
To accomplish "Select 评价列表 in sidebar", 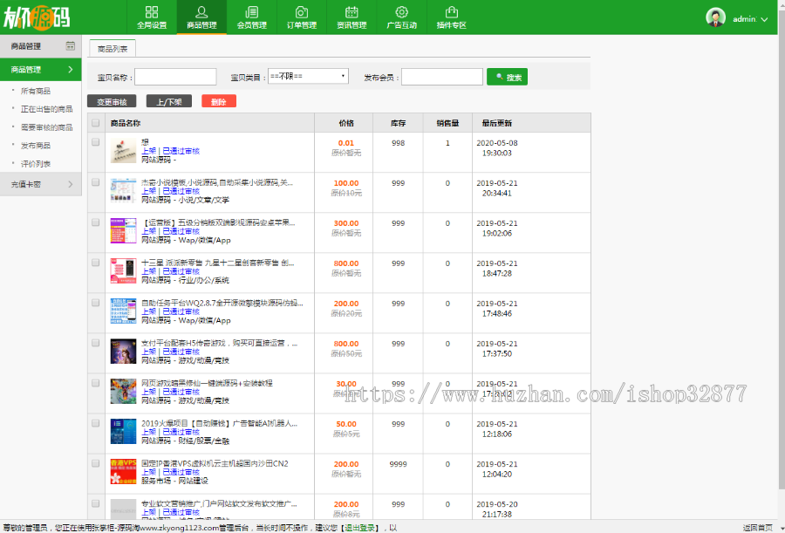I will click(x=36, y=164).
